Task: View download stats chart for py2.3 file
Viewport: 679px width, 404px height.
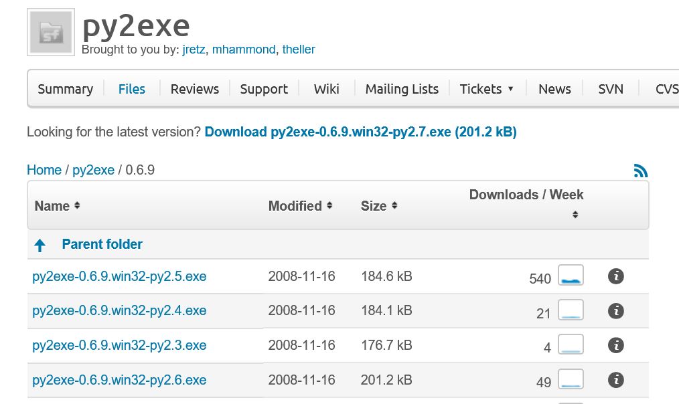Action: 571,345
